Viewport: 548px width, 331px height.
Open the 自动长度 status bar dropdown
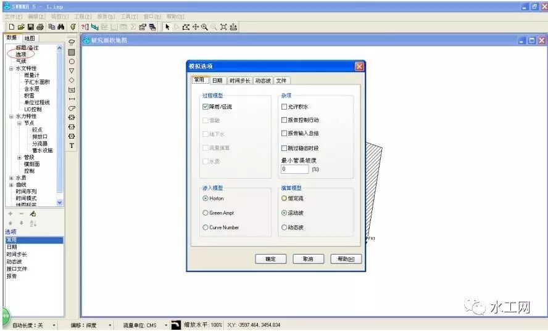(x=54, y=325)
